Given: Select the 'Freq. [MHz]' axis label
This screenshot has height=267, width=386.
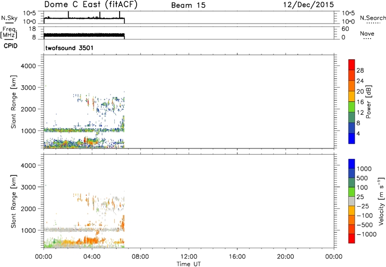Looking at the screenshot, I should (x=9, y=33).
